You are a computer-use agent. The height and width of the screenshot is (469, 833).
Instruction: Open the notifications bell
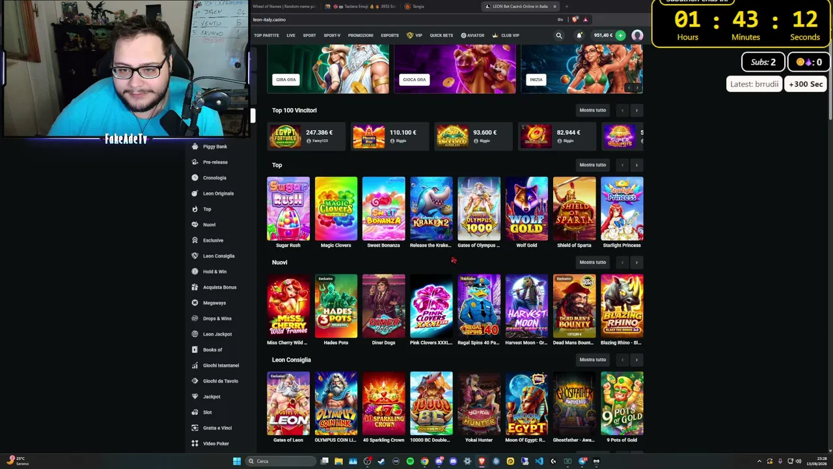tap(579, 35)
